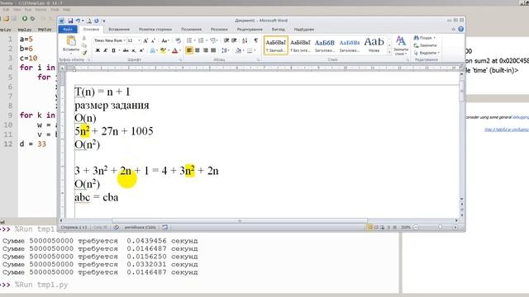Click the Clear Formatting icon
This screenshot has height=297, width=529.
(179, 40)
